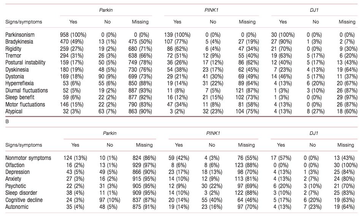
Task: Select the 824 (86%) Nonmotor missing cell
Action: coord(144,158)
